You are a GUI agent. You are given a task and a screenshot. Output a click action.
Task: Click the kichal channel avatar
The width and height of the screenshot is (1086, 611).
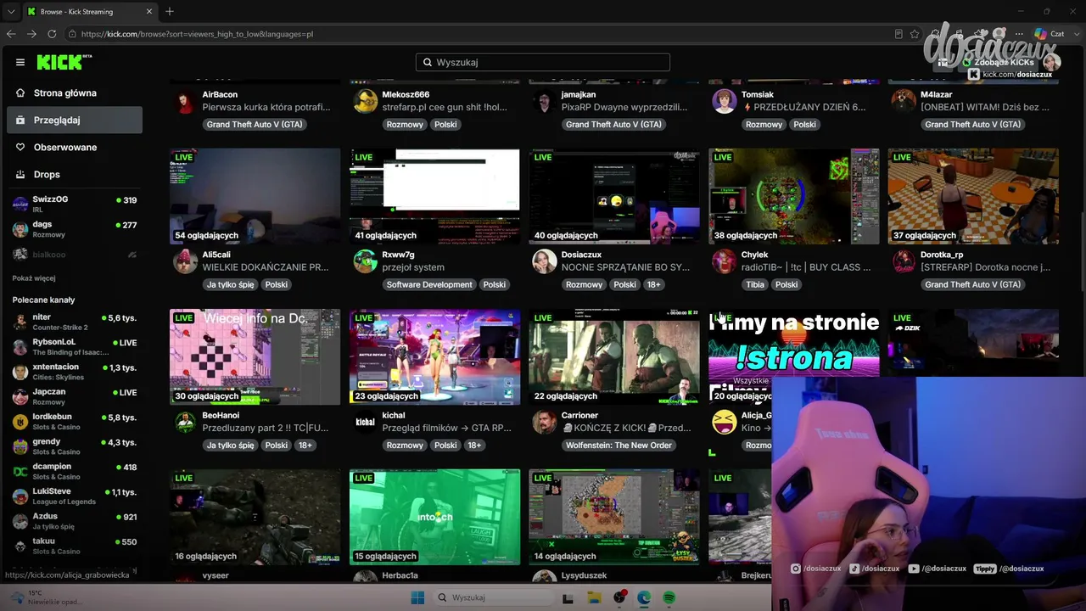pyautogui.click(x=365, y=422)
